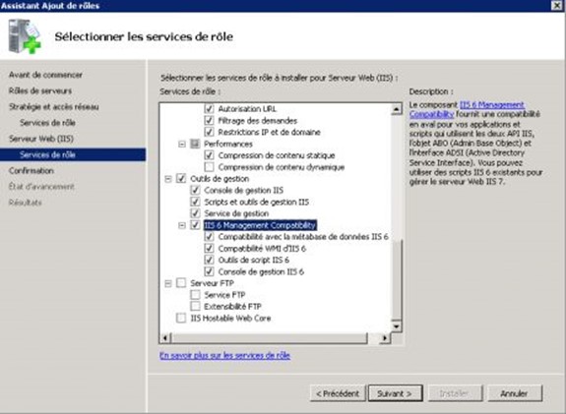This screenshot has height=414, width=566.
Task: Click the Suivant button
Action: point(396,393)
